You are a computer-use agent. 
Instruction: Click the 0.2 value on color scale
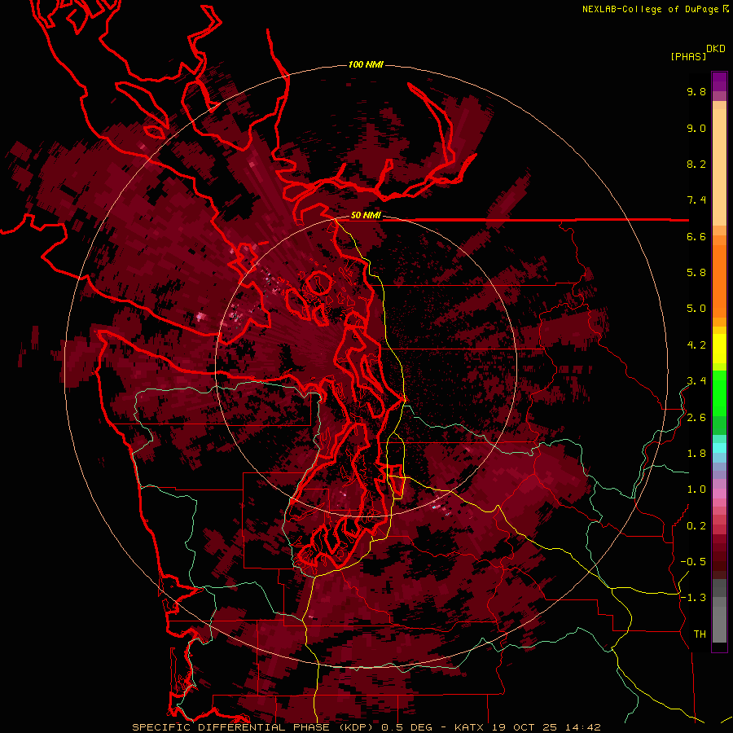[696, 526]
